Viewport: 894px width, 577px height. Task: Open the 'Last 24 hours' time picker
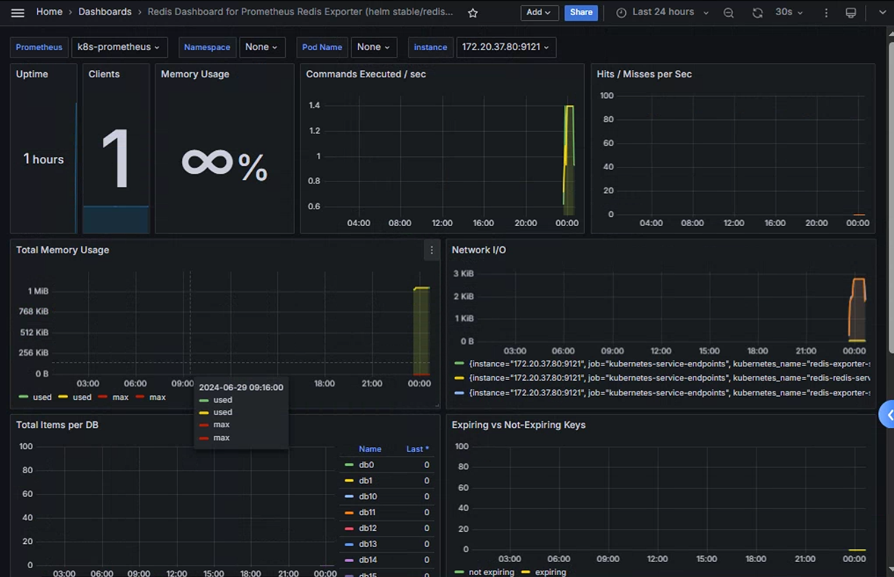662,12
